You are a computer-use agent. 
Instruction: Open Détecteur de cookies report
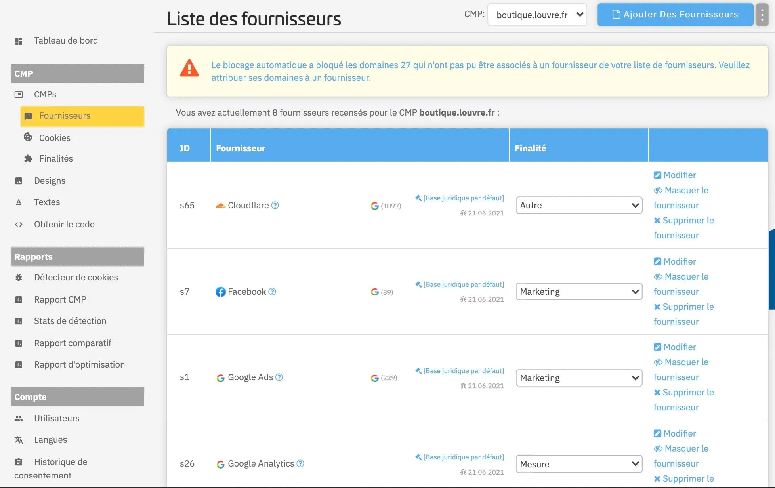76,277
